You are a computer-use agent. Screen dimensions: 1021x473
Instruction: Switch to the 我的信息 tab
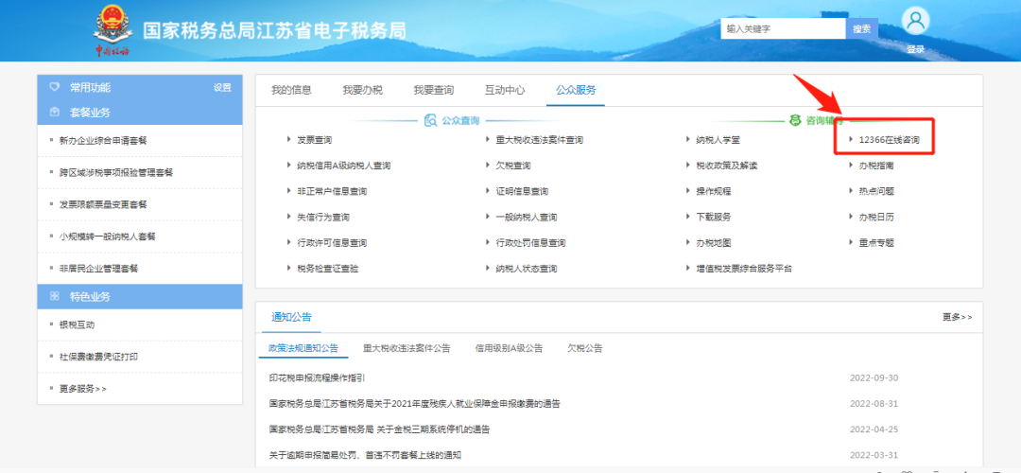point(292,90)
